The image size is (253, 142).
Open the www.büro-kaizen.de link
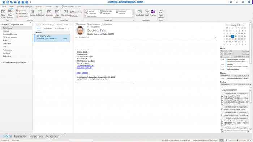pos(84,68)
